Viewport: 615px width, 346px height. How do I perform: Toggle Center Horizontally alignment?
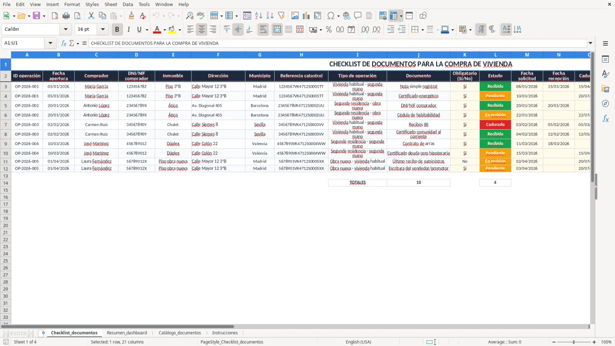[202, 30]
